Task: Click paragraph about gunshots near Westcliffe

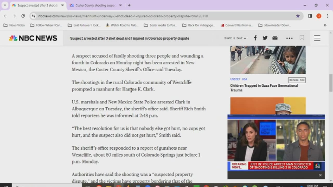Action: click(x=136, y=155)
